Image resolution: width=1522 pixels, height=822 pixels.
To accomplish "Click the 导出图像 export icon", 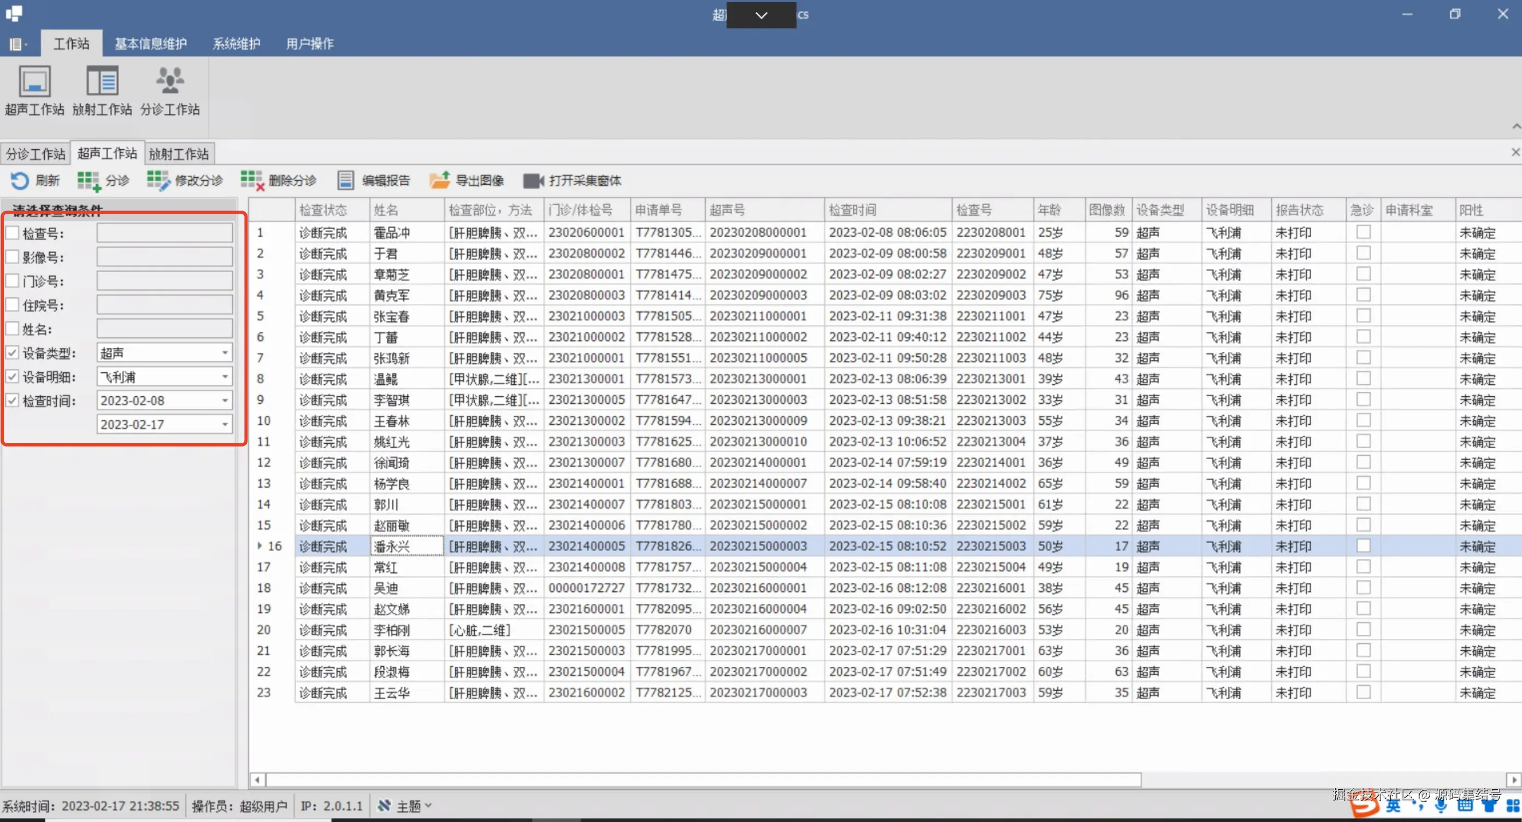I will coord(440,180).
